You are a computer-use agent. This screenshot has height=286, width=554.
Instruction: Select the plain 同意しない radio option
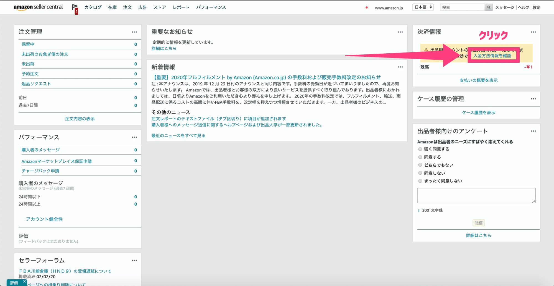tap(420, 173)
